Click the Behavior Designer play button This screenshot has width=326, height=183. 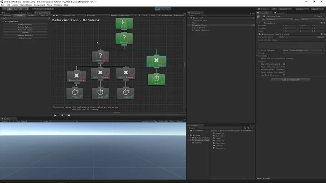point(55,116)
